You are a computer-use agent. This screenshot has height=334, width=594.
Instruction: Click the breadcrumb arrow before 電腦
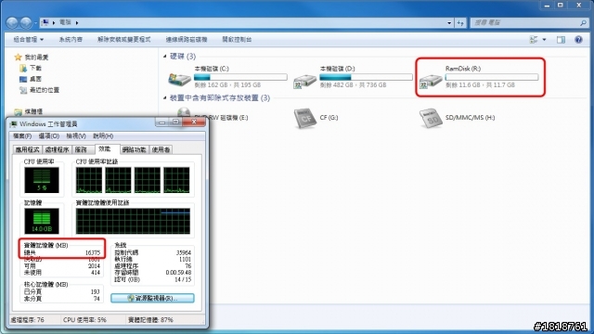54,22
